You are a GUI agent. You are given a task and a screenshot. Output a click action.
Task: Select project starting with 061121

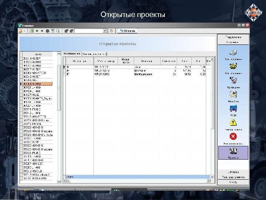click(37, 87)
